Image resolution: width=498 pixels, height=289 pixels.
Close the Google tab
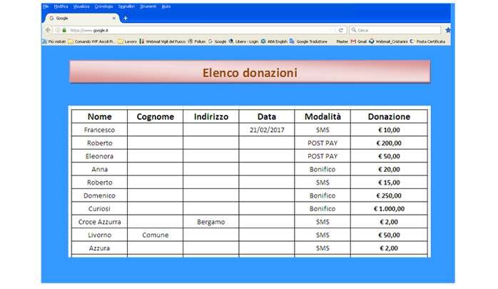click(114, 18)
